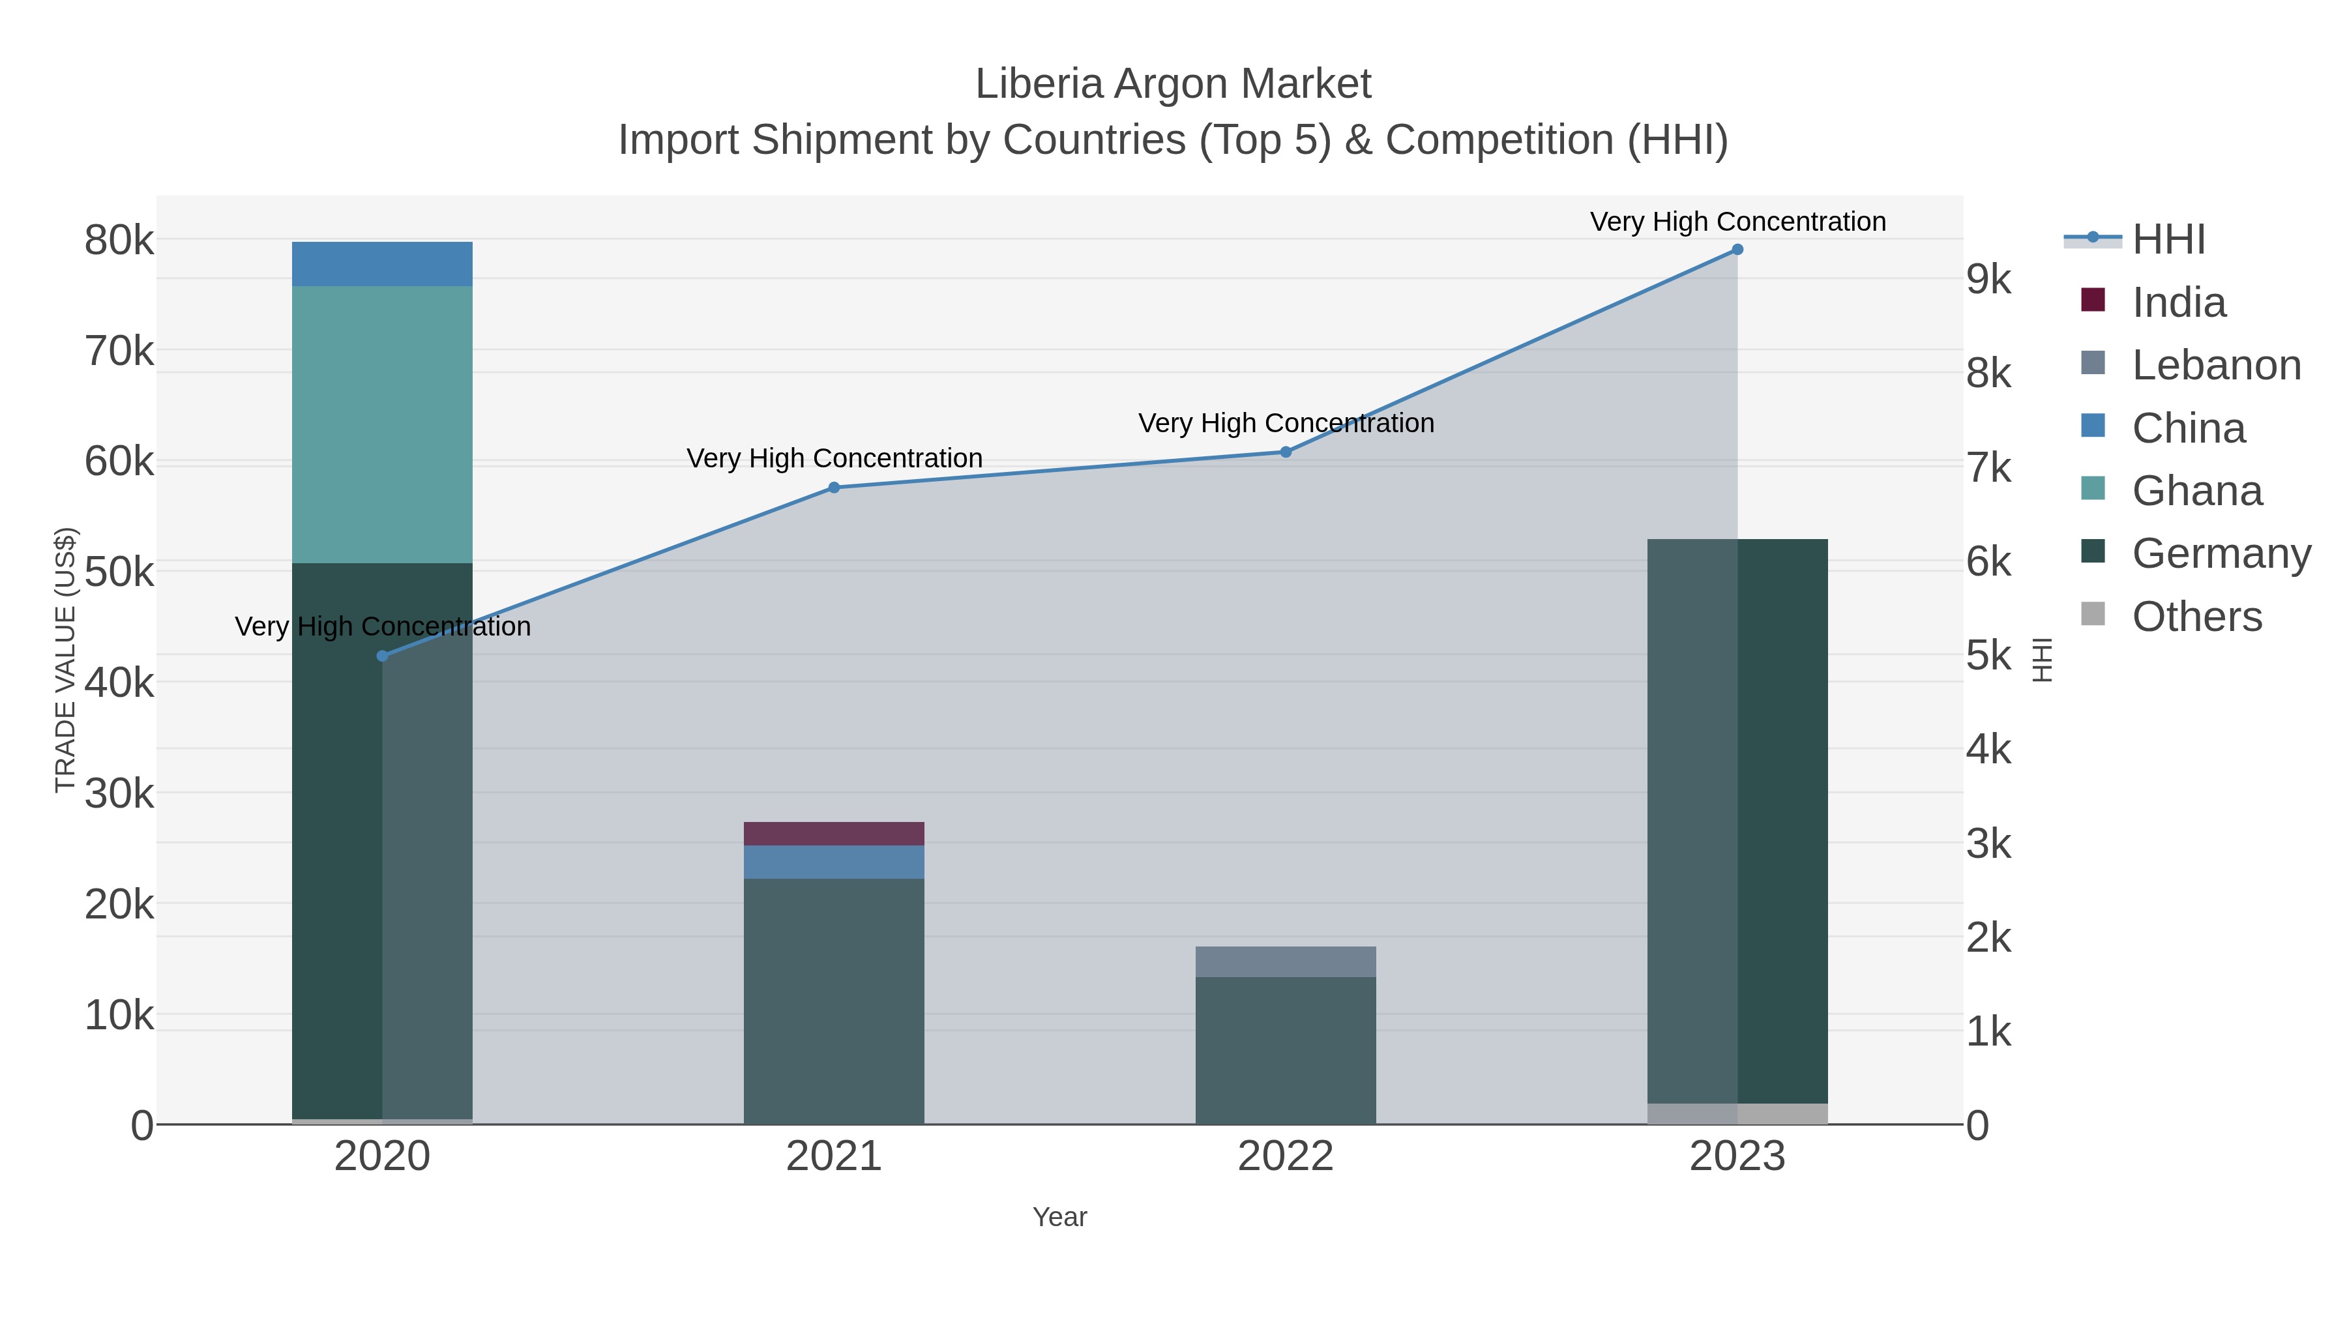Click the 5k right axis tick label

(x=1989, y=656)
